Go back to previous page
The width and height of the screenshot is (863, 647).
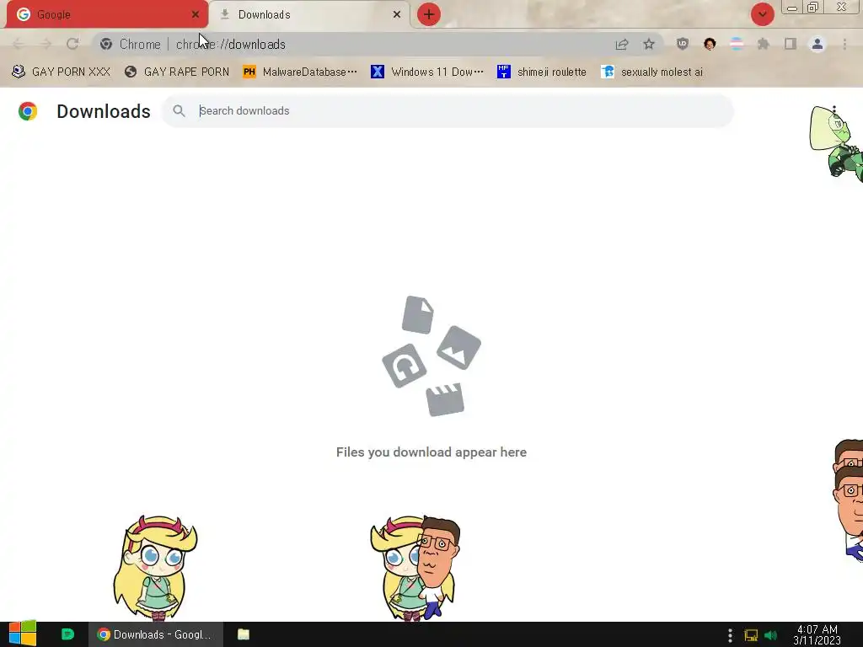tap(19, 44)
